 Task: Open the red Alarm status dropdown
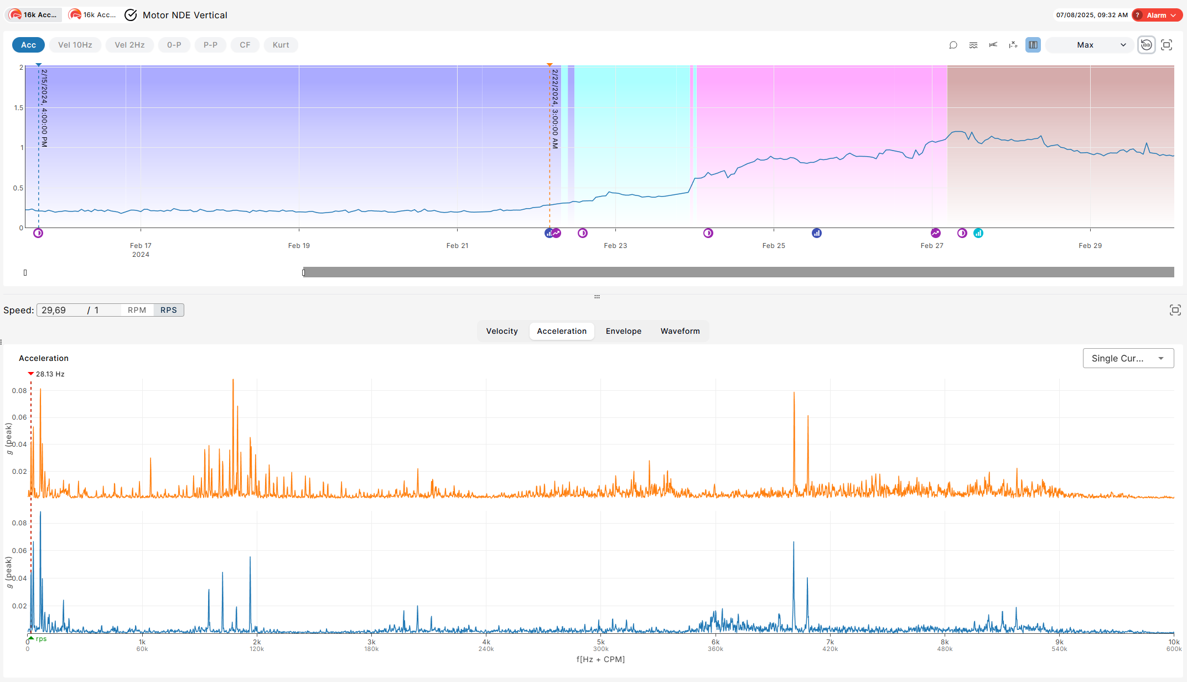[1157, 15]
